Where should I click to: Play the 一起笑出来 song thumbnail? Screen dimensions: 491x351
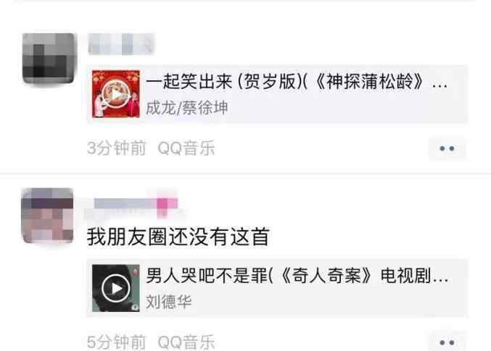tap(116, 94)
